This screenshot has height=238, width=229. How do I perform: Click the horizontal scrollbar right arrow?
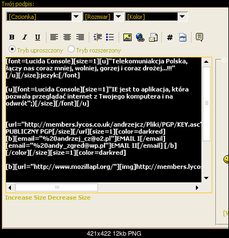(197, 188)
